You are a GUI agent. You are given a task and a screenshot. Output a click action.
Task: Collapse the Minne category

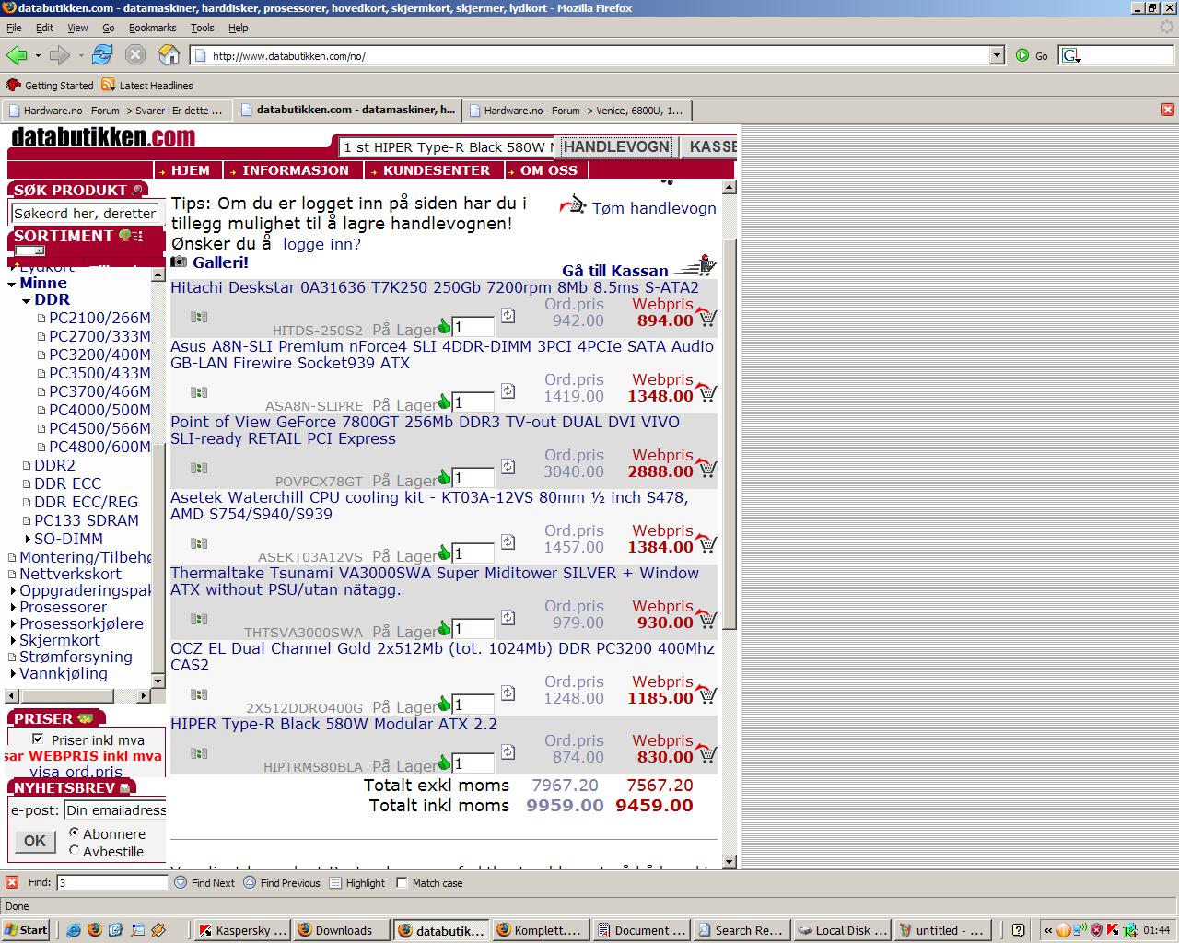(12, 284)
